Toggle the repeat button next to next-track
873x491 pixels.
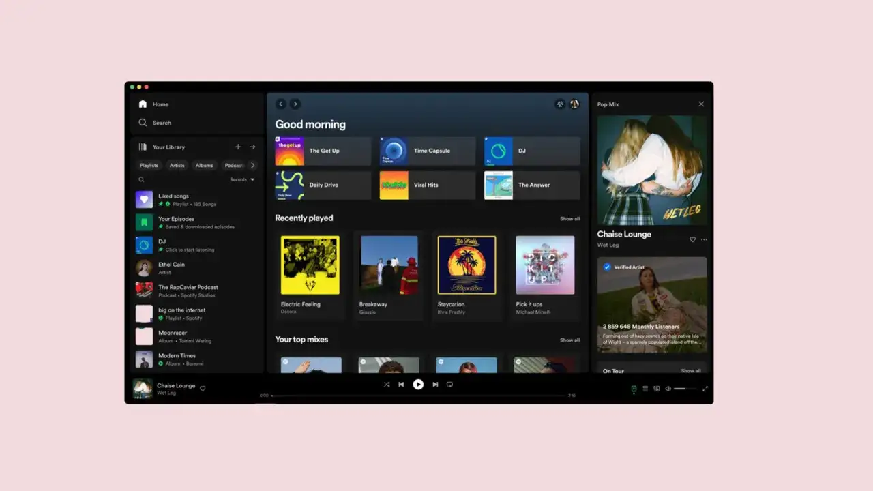click(449, 385)
